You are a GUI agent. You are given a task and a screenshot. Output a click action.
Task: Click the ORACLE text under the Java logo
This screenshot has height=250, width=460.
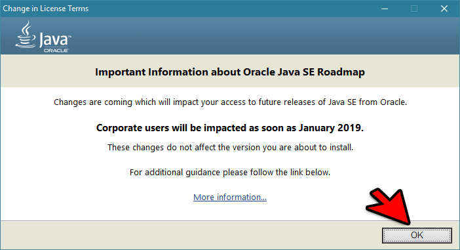click(x=56, y=51)
